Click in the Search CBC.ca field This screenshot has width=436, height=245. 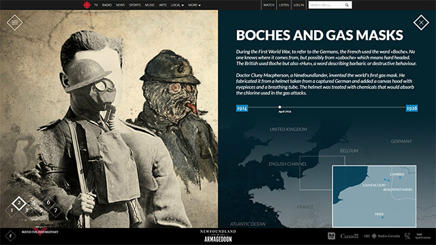tap(326, 5)
